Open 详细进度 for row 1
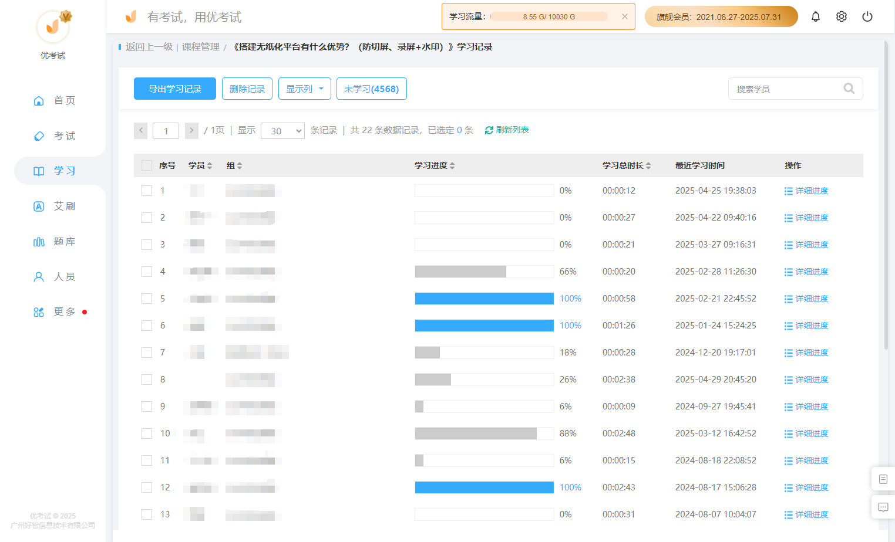The image size is (895, 542). point(806,191)
